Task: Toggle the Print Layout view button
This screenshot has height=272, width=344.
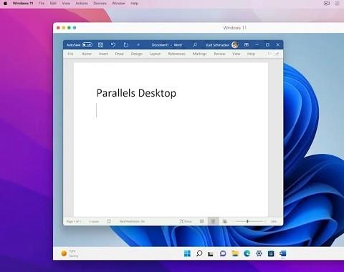Action: [213, 221]
